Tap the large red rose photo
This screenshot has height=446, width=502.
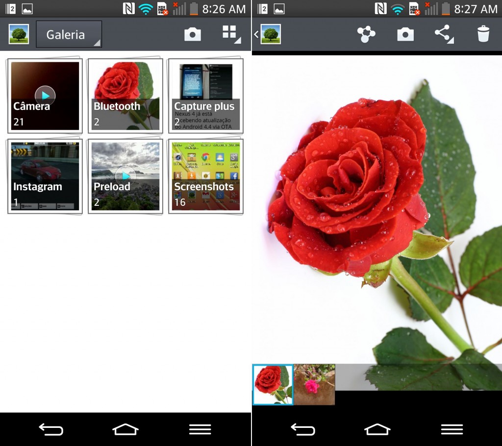[377, 208]
